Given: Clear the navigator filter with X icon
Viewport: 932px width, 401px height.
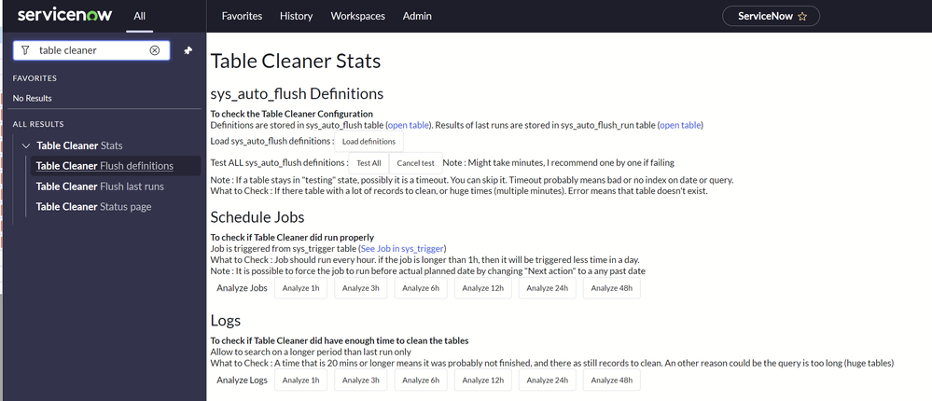Looking at the screenshot, I should [155, 50].
